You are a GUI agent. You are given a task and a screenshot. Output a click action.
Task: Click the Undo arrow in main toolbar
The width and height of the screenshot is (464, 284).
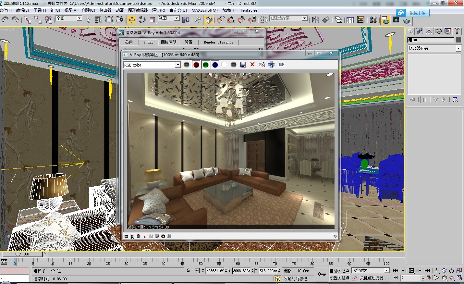(x=5, y=20)
